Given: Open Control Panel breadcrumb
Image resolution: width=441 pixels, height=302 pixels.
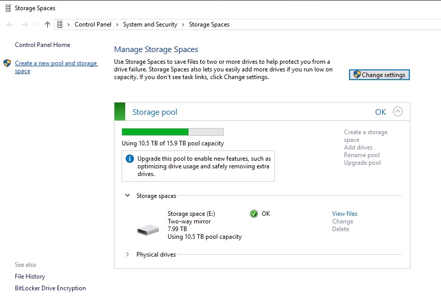Looking at the screenshot, I should pyautogui.click(x=93, y=24).
